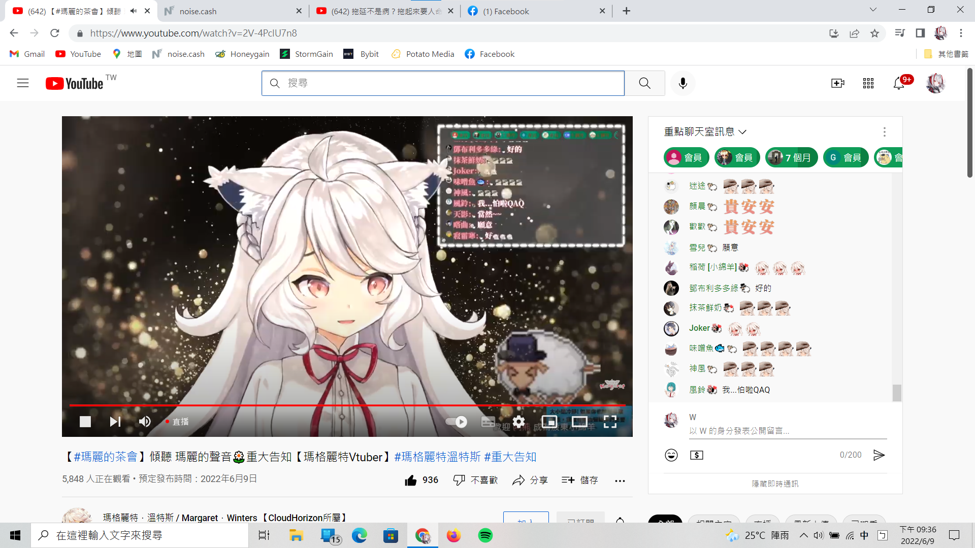Open the #瑪格麗特溫特斯 hashtag link
Image resolution: width=975 pixels, height=548 pixels.
click(x=437, y=457)
